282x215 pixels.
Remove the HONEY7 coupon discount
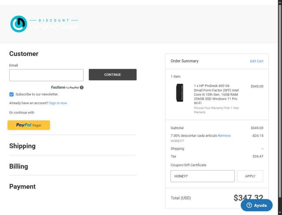224,135
